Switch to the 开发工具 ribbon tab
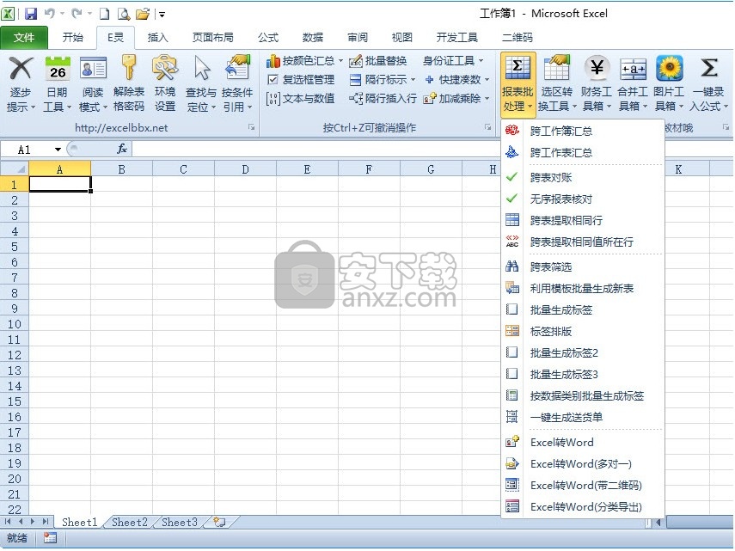 pyautogui.click(x=457, y=38)
